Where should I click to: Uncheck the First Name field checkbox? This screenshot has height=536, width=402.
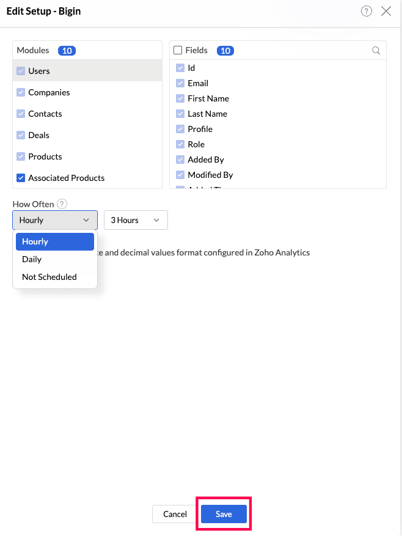[180, 98]
